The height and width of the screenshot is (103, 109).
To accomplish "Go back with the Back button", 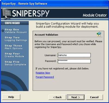I will point(57,97).
